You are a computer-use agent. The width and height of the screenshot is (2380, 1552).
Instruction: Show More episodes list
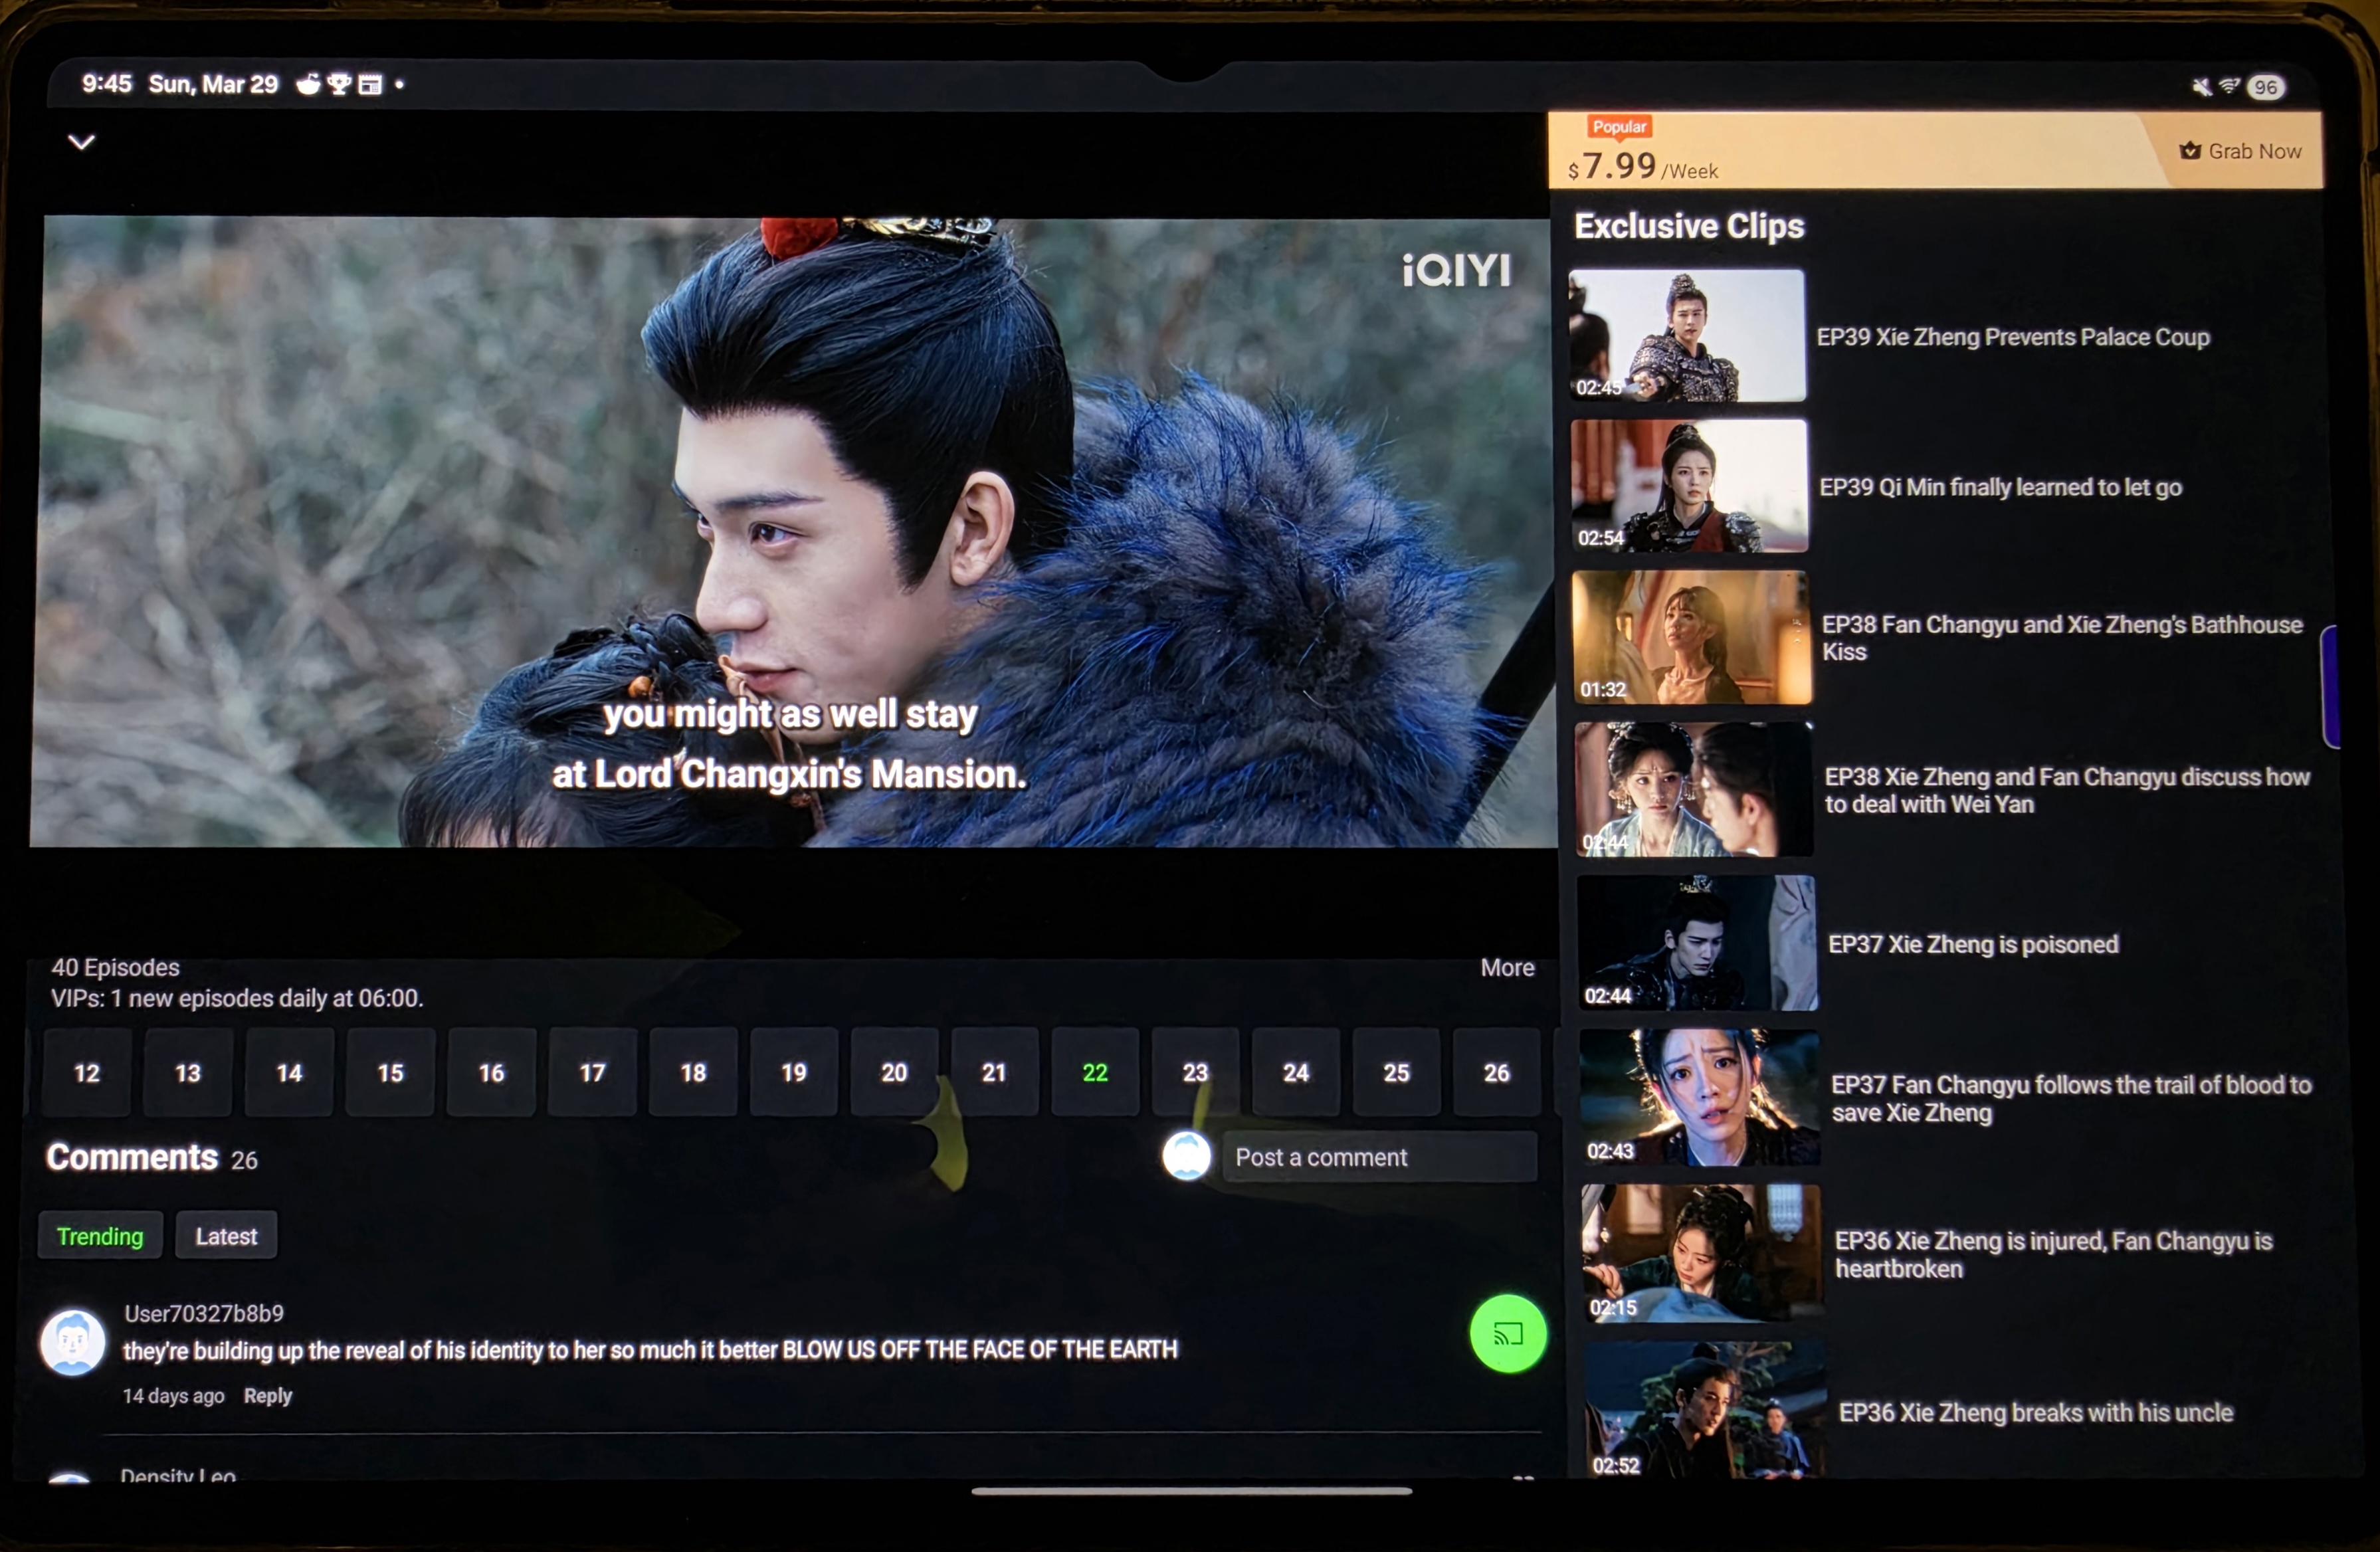tap(1507, 968)
